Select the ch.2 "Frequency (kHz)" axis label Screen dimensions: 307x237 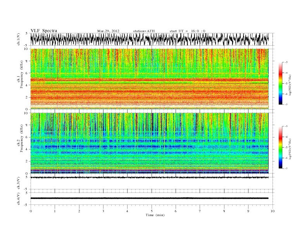(22, 138)
